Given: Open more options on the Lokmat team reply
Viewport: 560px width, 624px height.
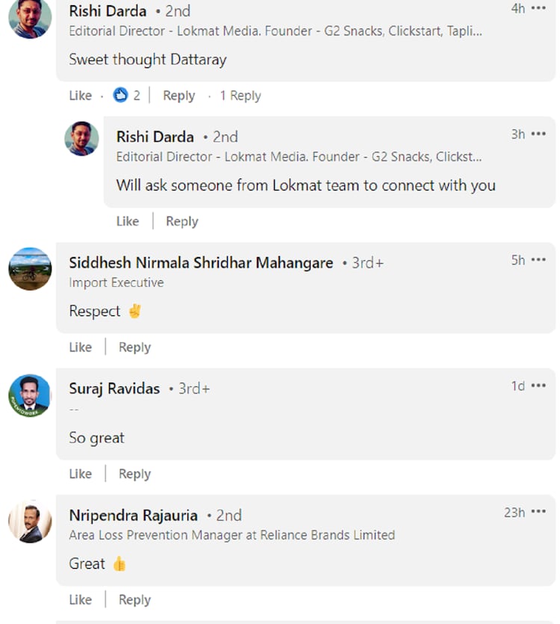Looking at the screenshot, I should pyautogui.click(x=538, y=135).
